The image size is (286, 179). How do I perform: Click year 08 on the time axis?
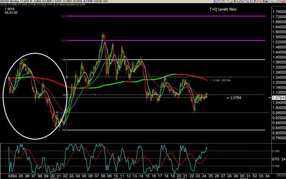103,176
